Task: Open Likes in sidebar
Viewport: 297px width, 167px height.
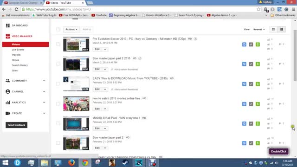Action: pos(14,71)
